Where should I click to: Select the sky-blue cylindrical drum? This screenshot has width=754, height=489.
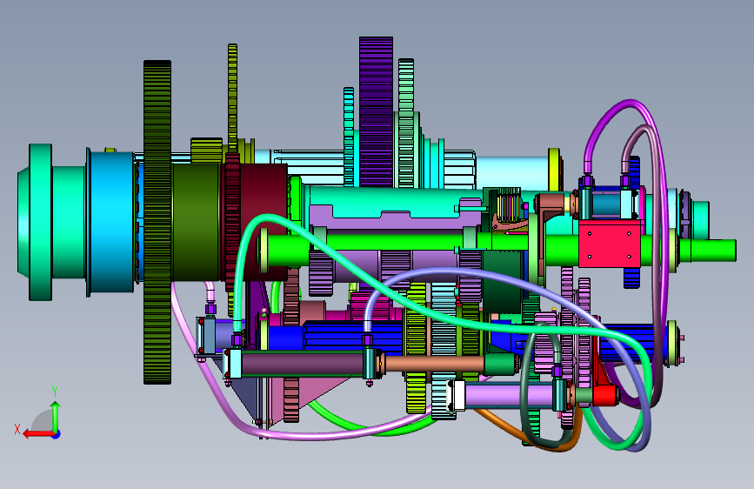pyautogui.click(x=111, y=222)
